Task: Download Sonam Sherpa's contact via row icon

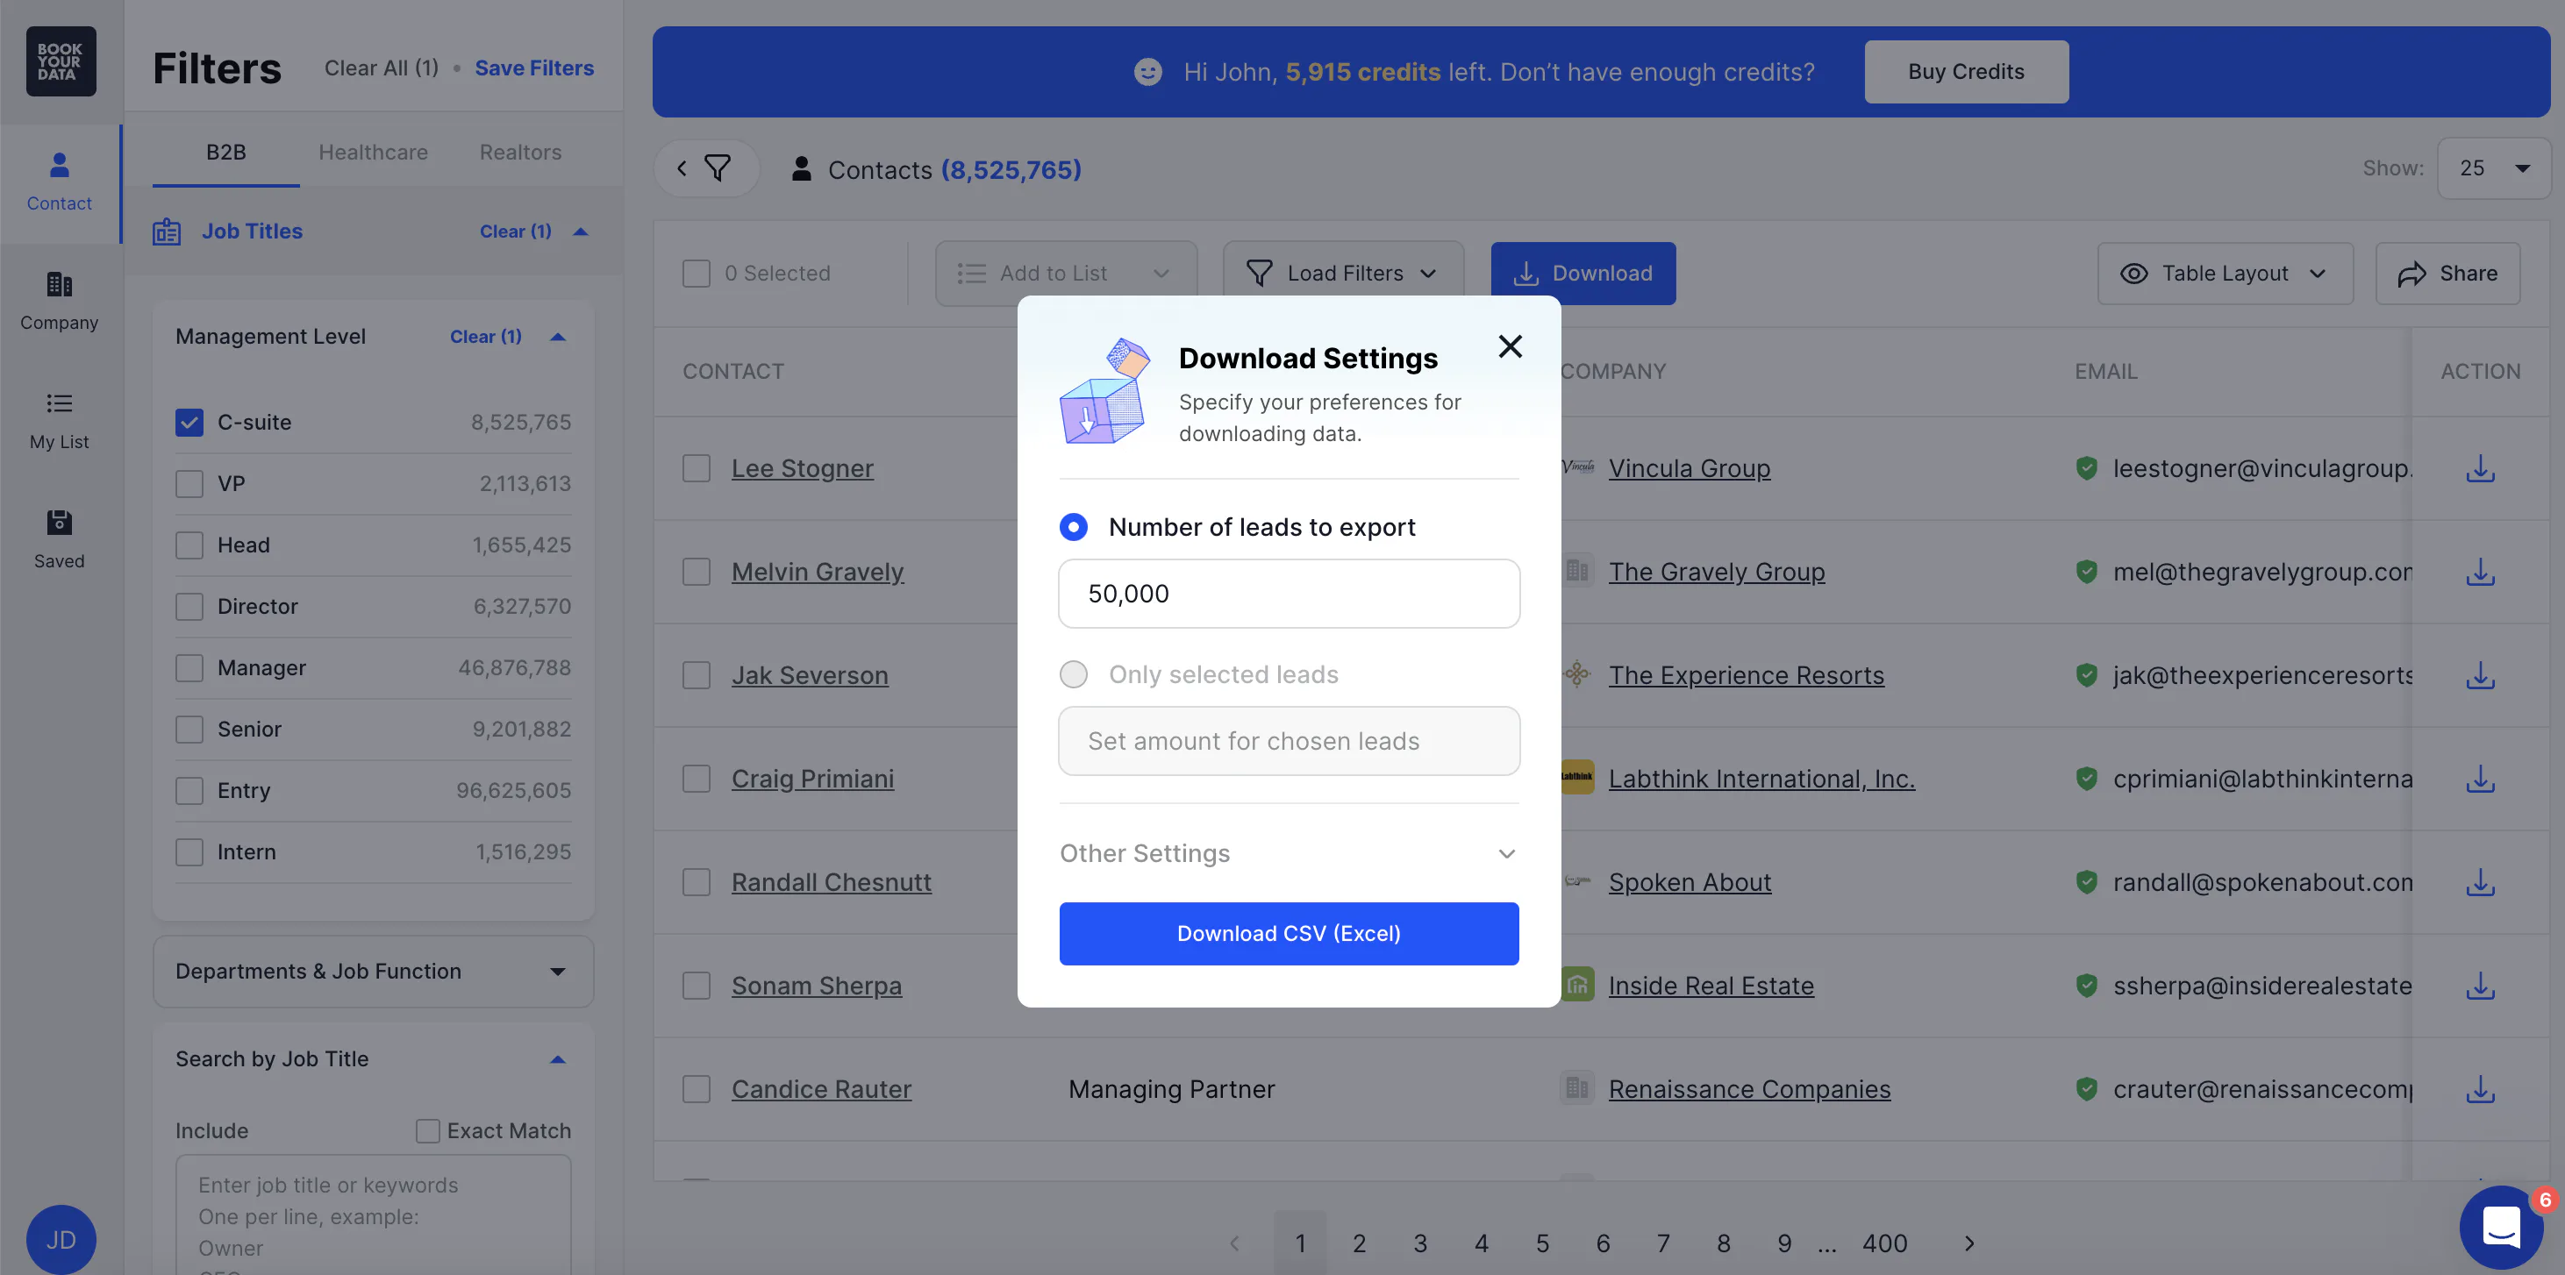Action: tap(2479, 986)
